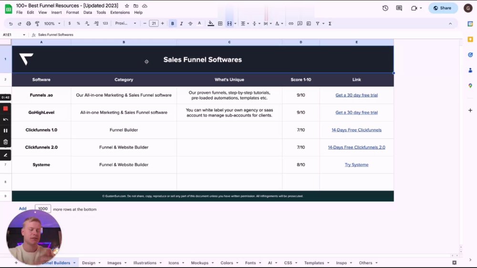
Task: Move document with folder icon
Action: [135, 6]
